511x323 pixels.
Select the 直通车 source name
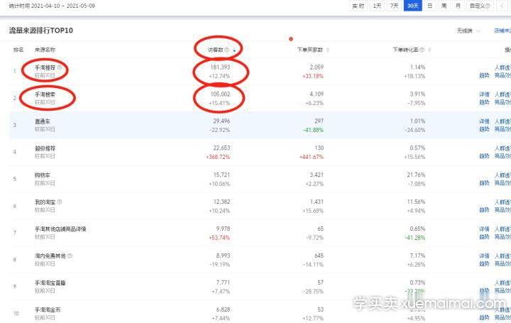pyautogui.click(x=43, y=121)
